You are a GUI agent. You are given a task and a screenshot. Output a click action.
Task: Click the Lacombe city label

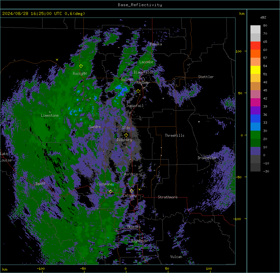[x=146, y=62]
